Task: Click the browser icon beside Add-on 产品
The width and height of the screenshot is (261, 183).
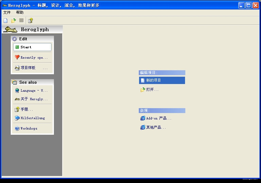Action: coord(143,118)
